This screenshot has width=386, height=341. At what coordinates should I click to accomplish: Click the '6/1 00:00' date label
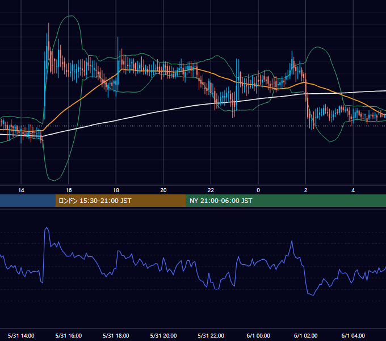258,335
